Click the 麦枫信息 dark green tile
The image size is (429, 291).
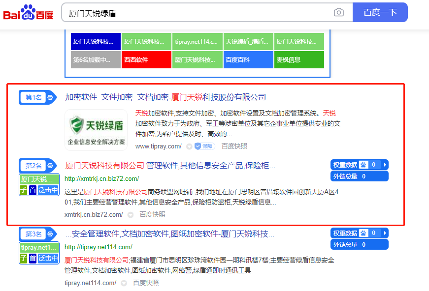[299, 59]
